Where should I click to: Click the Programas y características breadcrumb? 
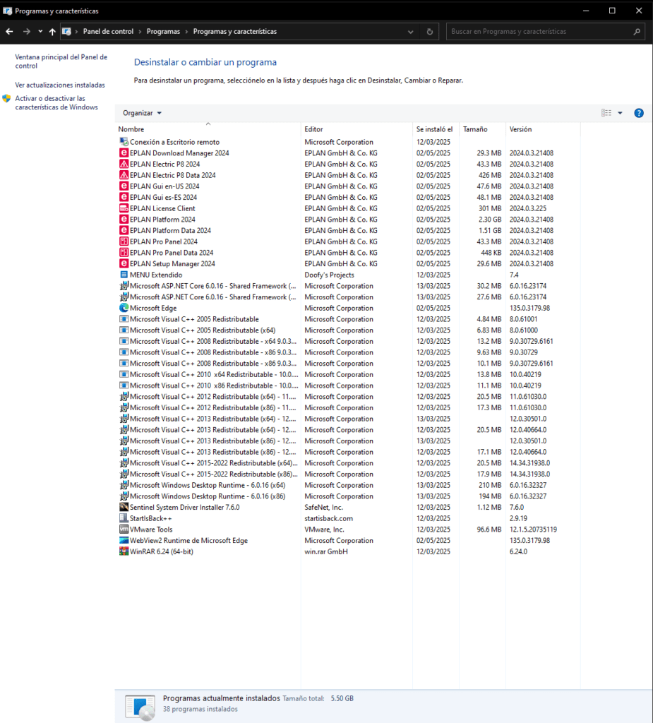pos(235,31)
